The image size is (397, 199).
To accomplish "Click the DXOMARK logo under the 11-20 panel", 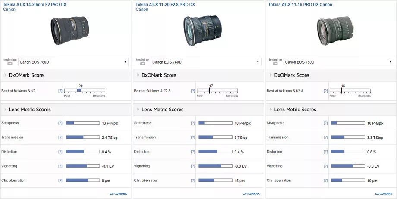I will pos(251,194).
